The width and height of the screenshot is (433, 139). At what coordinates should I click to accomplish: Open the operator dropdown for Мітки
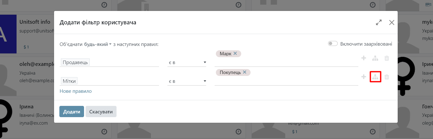pos(187,81)
